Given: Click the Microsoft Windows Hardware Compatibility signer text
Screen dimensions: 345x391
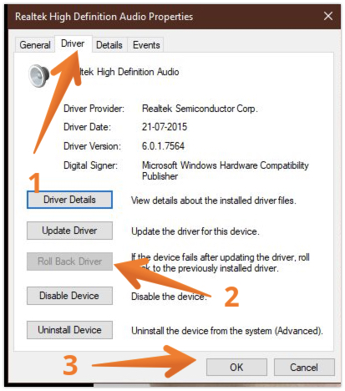Looking at the screenshot, I should click(x=226, y=170).
